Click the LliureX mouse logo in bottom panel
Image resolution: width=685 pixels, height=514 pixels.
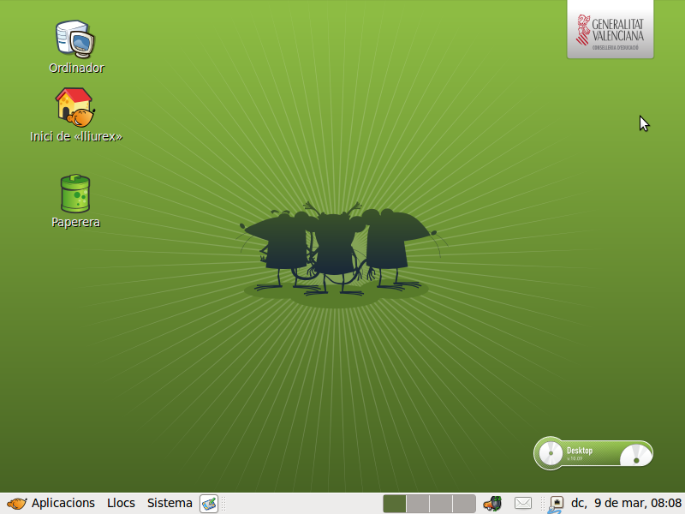(x=16, y=504)
